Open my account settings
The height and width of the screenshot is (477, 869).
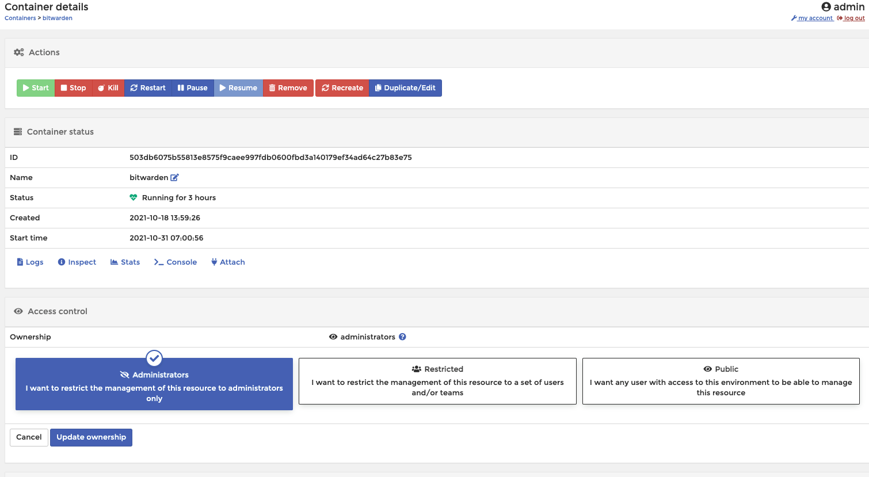(812, 18)
